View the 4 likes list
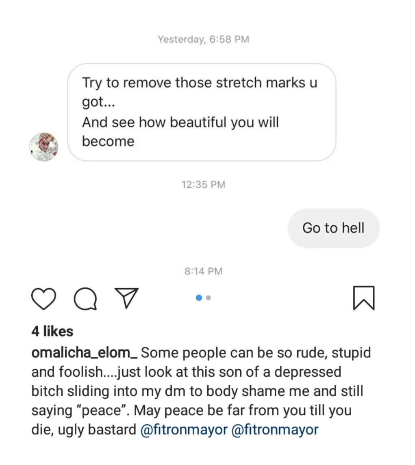The width and height of the screenshot is (415, 465). click(x=52, y=331)
